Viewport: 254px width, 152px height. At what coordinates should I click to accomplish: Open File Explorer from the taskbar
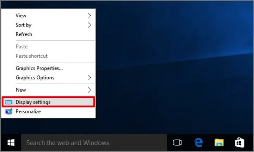coord(219,142)
